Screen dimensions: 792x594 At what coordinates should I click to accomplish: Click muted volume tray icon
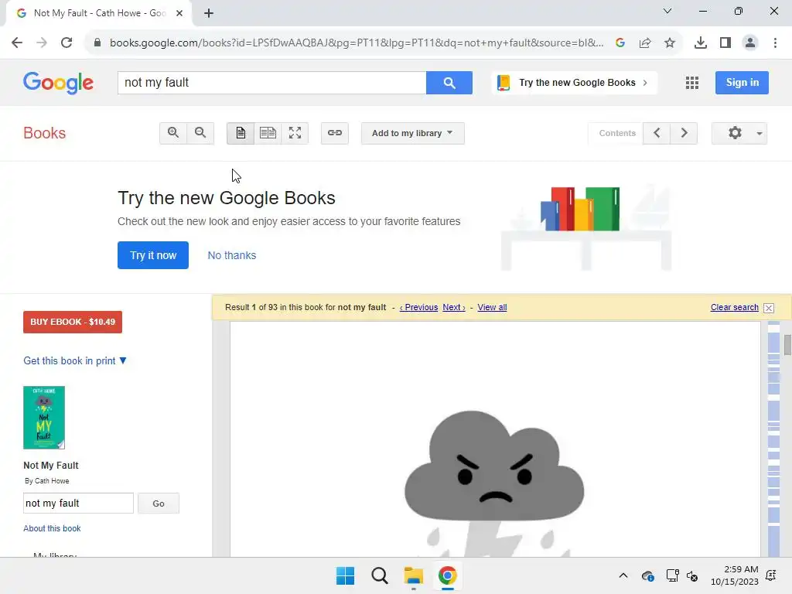tap(692, 575)
